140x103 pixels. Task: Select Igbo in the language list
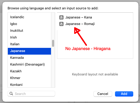(29, 24)
